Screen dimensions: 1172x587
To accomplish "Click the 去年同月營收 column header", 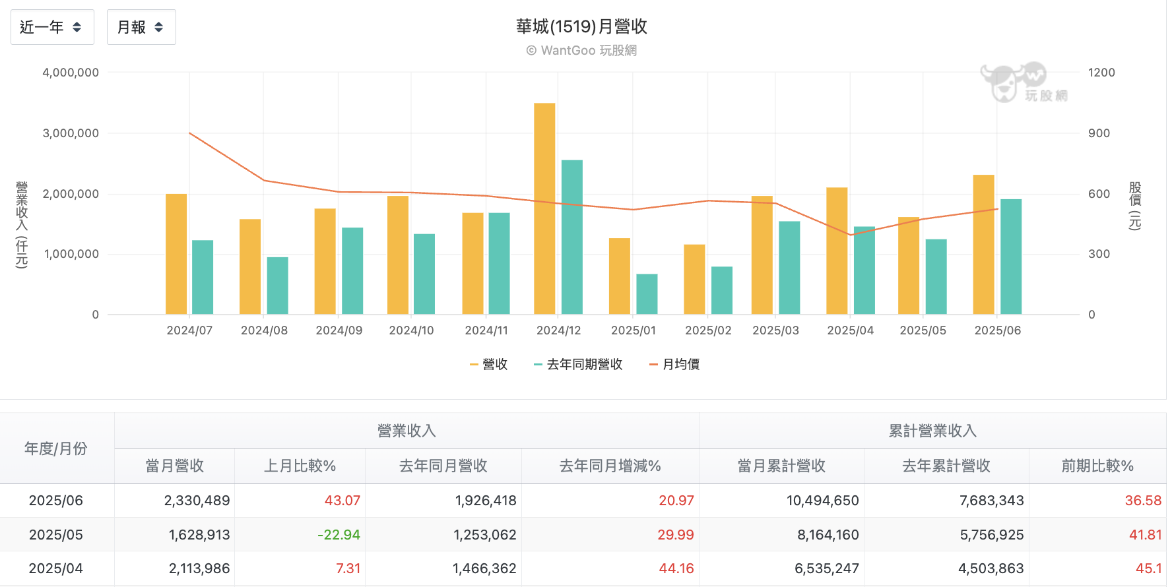I will pos(443,466).
